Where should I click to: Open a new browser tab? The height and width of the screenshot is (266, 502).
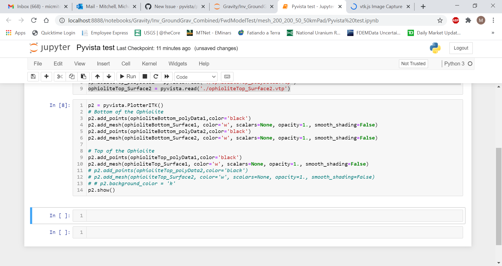click(x=423, y=7)
